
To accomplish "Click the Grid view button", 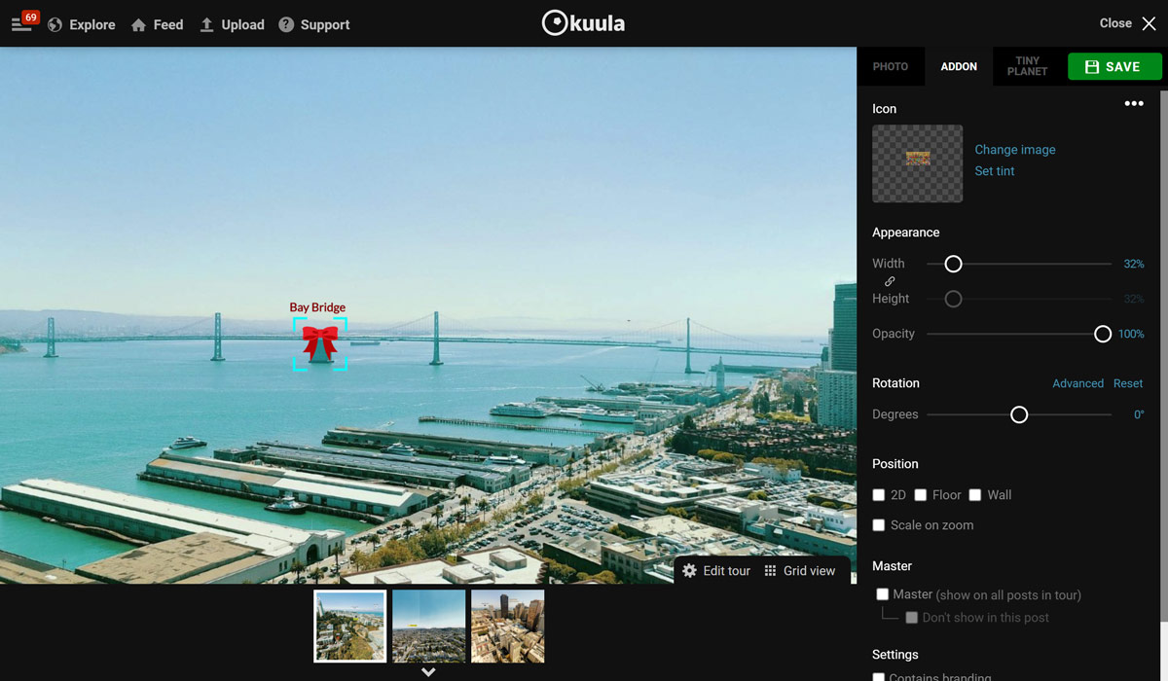I will tap(799, 571).
